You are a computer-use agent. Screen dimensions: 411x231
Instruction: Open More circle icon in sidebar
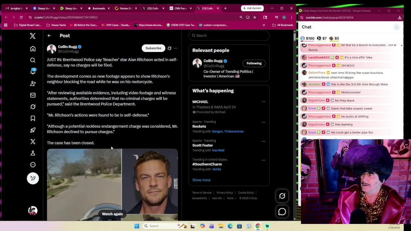point(33,165)
